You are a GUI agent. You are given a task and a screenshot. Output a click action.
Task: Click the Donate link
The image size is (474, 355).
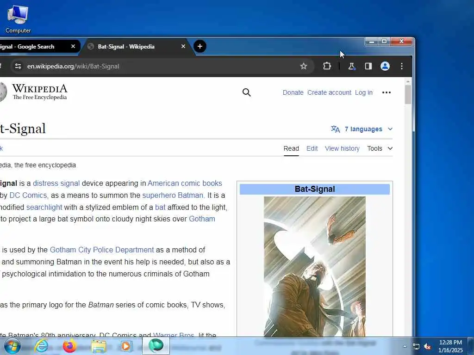pyautogui.click(x=293, y=92)
